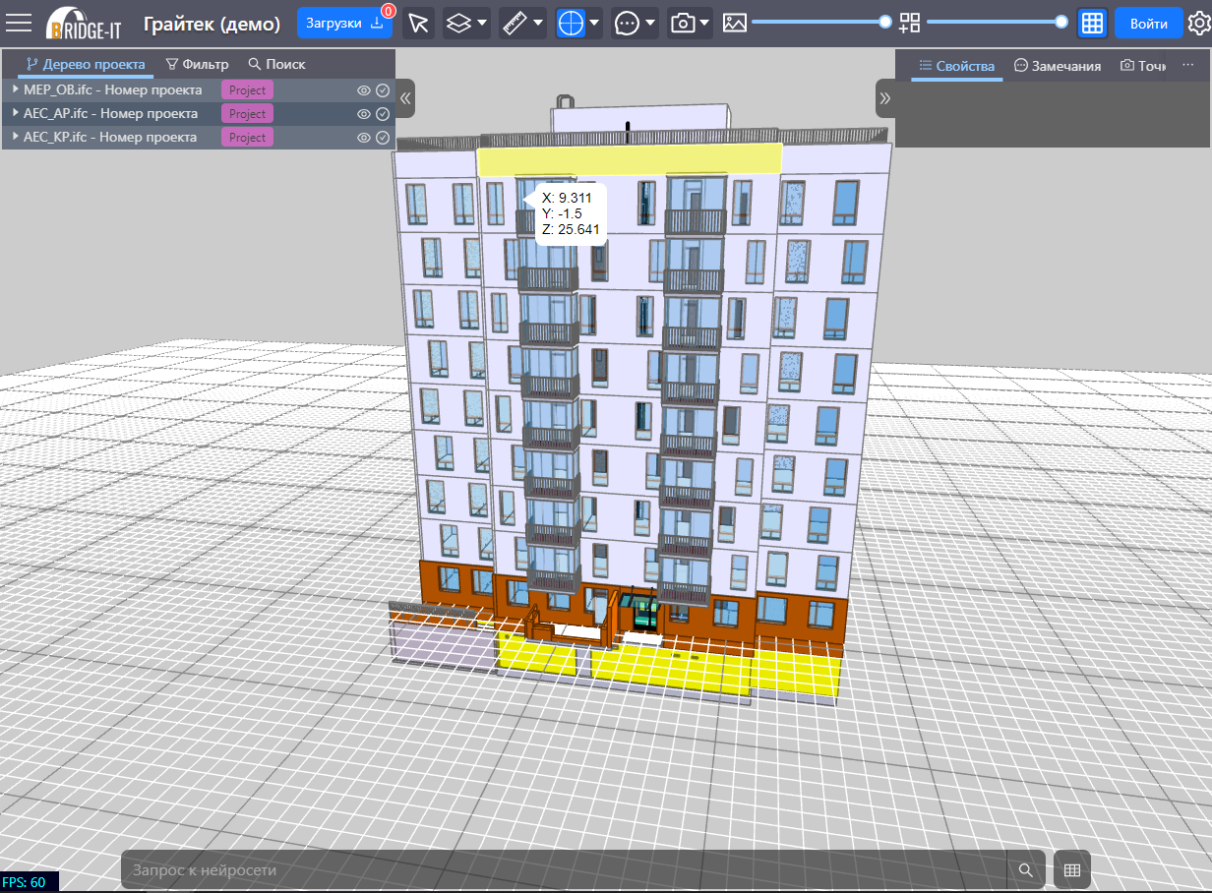Activate the layers tool icon
Image resolution: width=1212 pixels, height=893 pixels.
pyautogui.click(x=458, y=24)
